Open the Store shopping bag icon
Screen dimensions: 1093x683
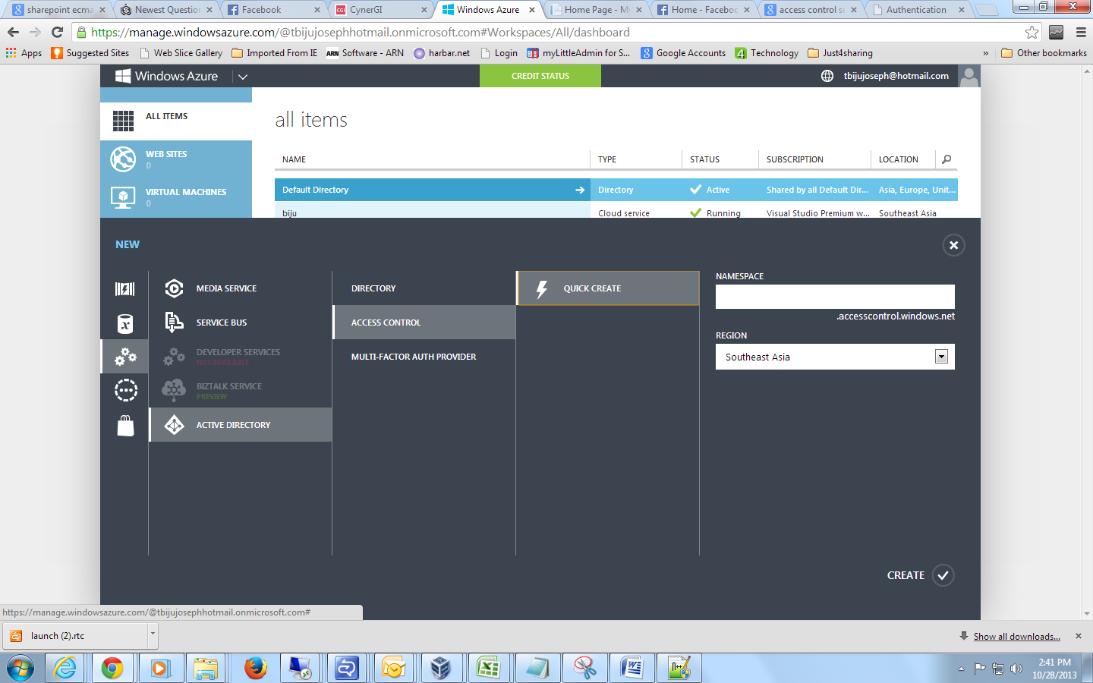[125, 426]
